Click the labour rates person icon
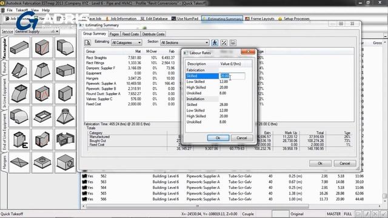This screenshot has width=388, height=218. (x=215, y=42)
